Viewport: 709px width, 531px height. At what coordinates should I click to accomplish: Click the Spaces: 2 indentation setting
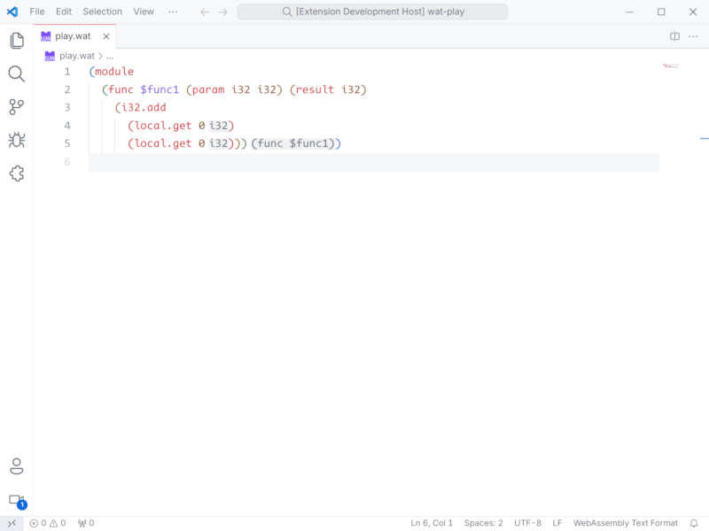click(483, 523)
